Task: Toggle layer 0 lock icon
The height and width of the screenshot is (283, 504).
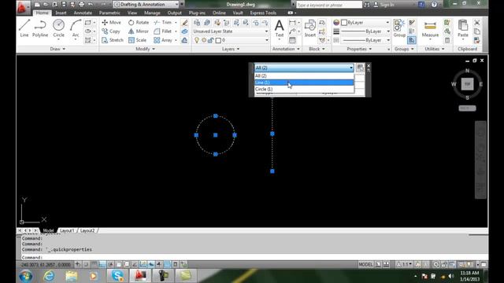Action: [210, 40]
